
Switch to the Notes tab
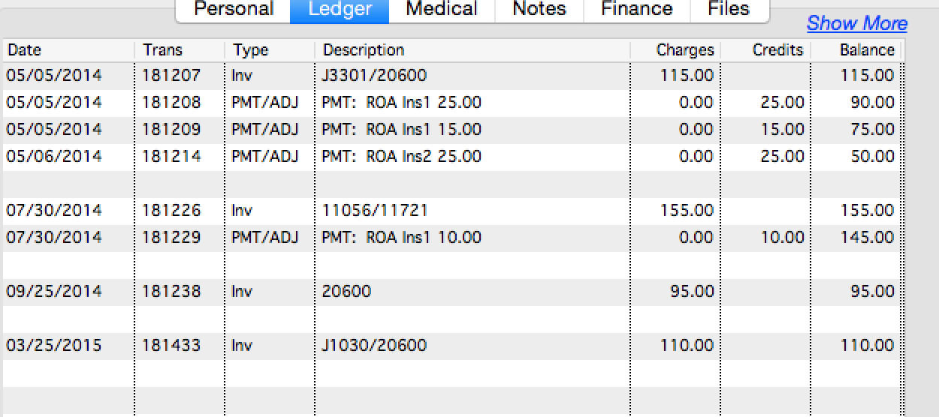tap(539, 10)
